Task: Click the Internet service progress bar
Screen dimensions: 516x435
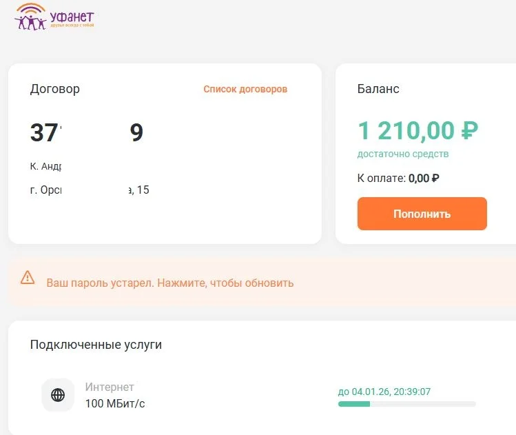Action: click(x=406, y=404)
